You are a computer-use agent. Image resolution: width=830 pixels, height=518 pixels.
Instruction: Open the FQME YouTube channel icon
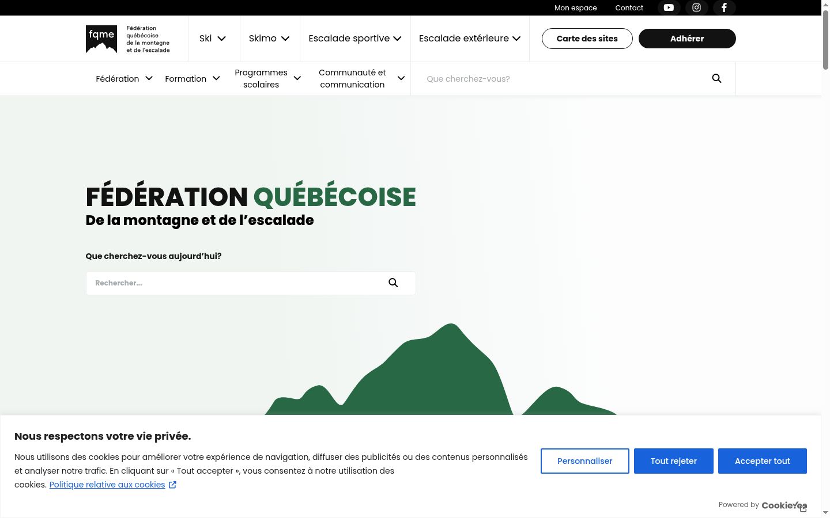point(669,7)
